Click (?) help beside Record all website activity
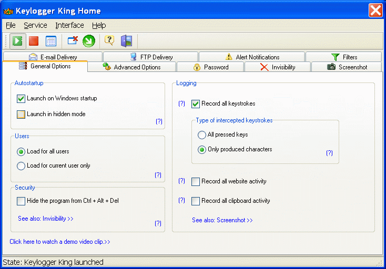This screenshot has width=386, height=269. [181, 181]
